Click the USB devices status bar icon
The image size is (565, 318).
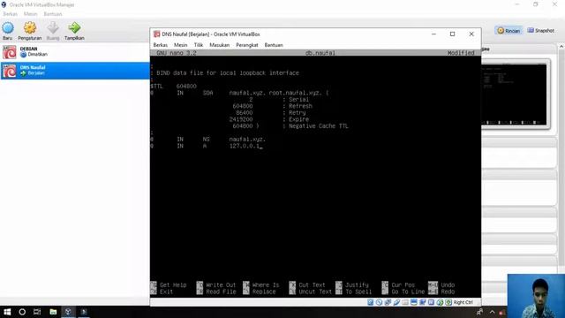point(396,302)
